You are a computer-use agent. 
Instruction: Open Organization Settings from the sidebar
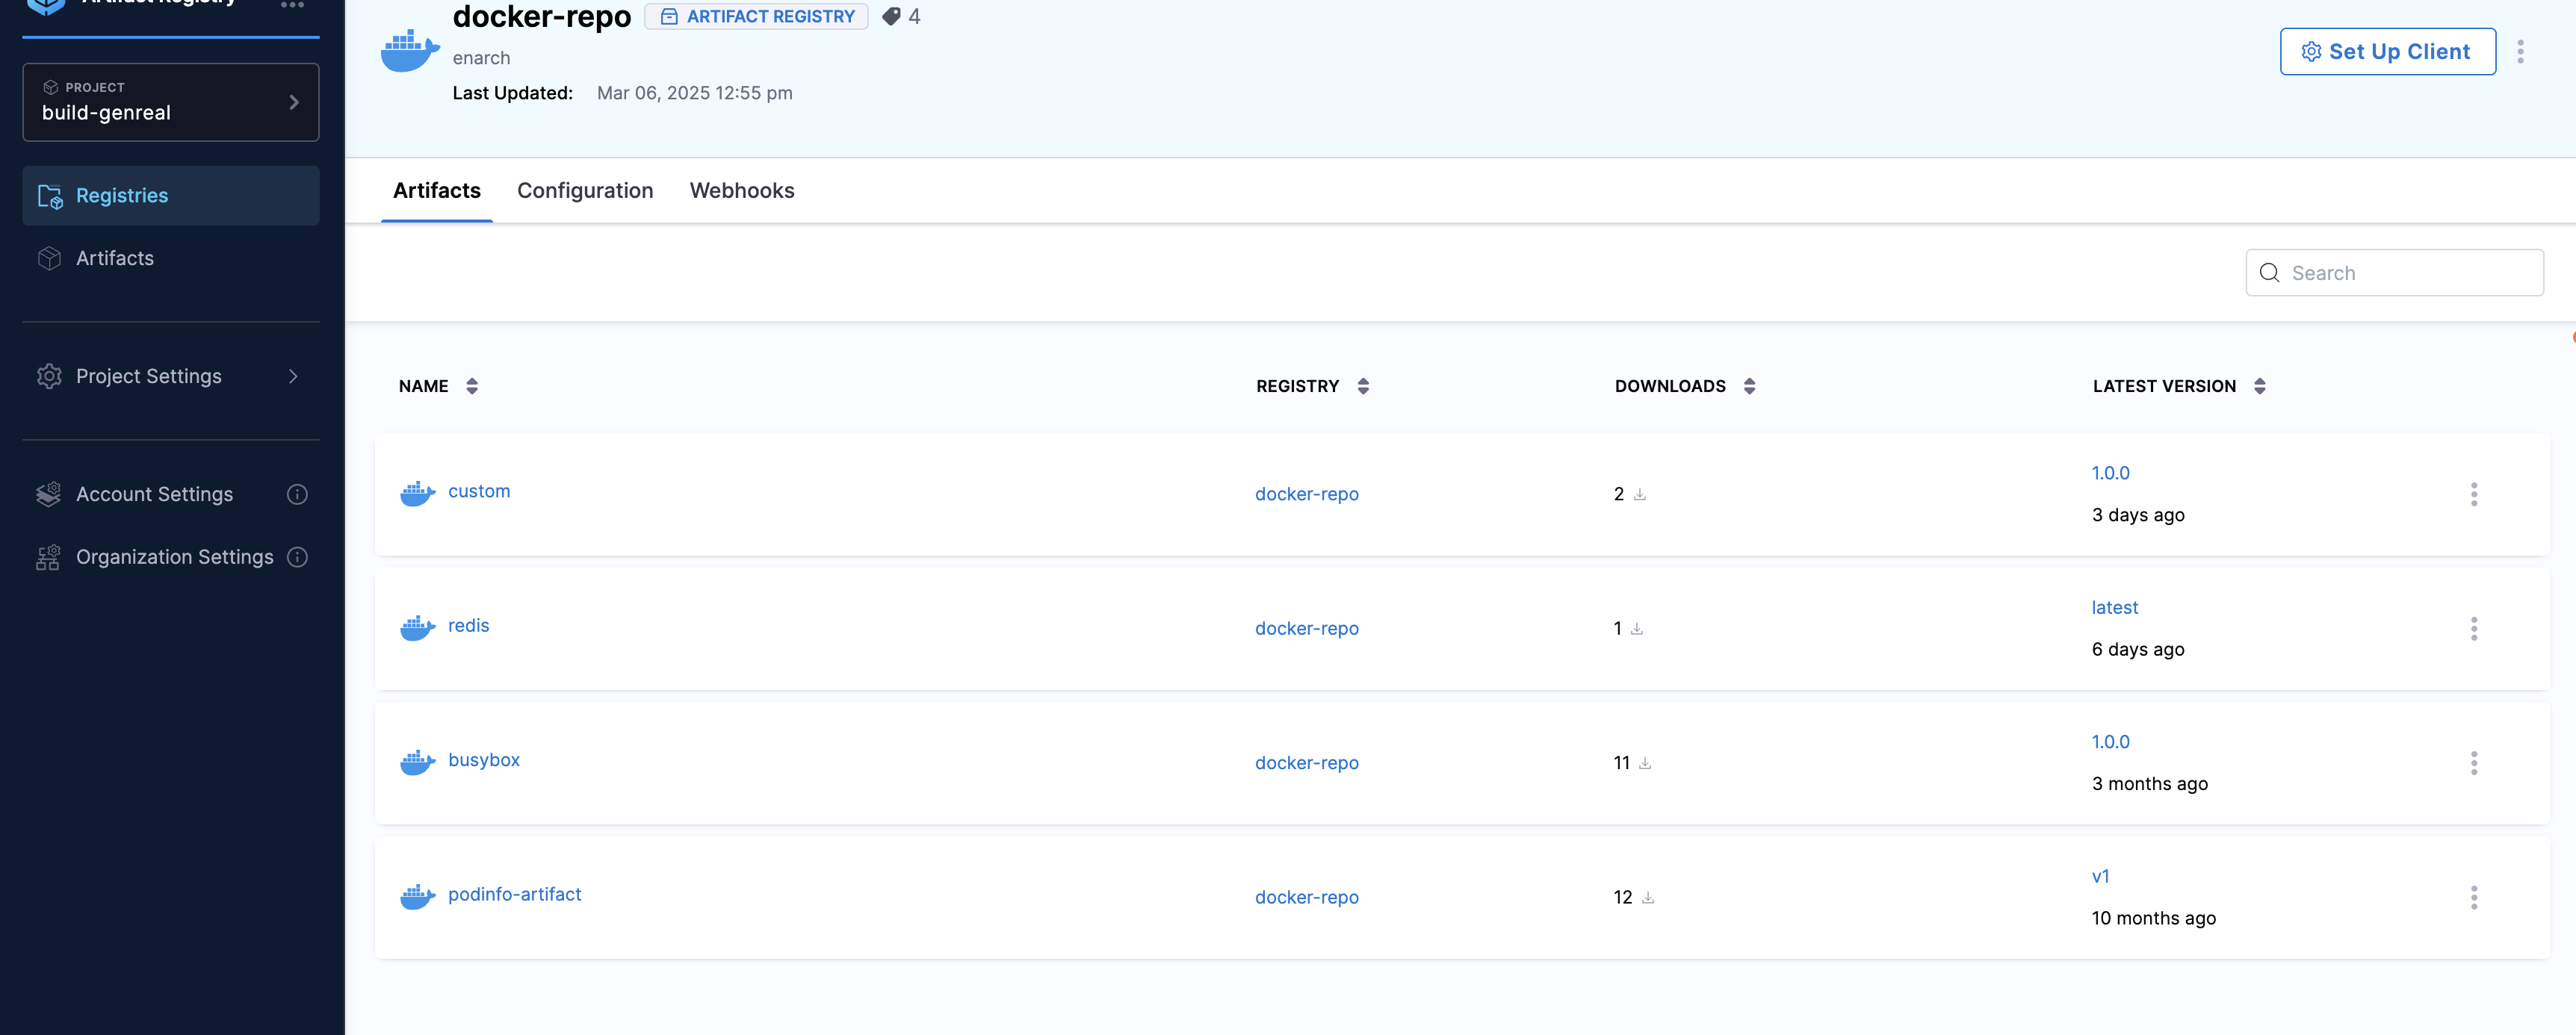(x=174, y=556)
